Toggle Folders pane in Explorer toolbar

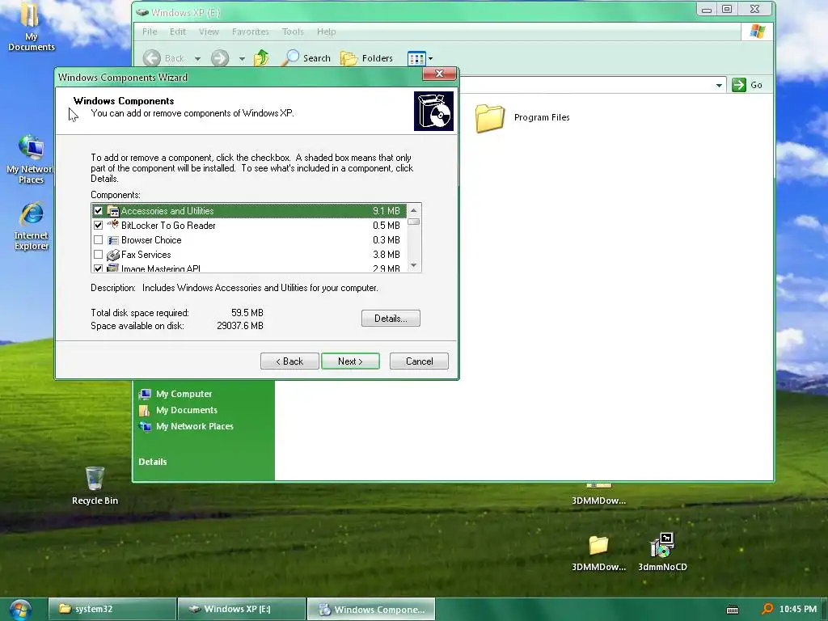(367, 58)
